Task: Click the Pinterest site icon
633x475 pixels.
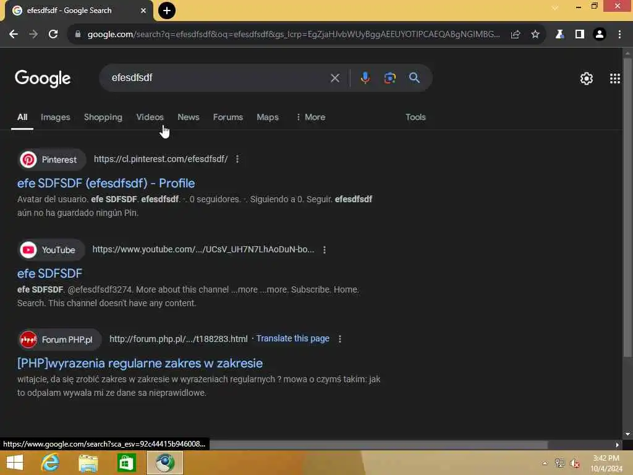Action: pos(28,160)
